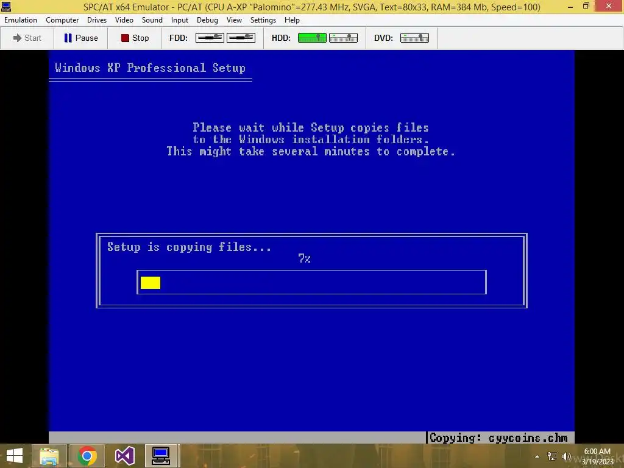This screenshot has width=624, height=468.
Task: Open the Input menu
Action: click(x=180, y=20)
